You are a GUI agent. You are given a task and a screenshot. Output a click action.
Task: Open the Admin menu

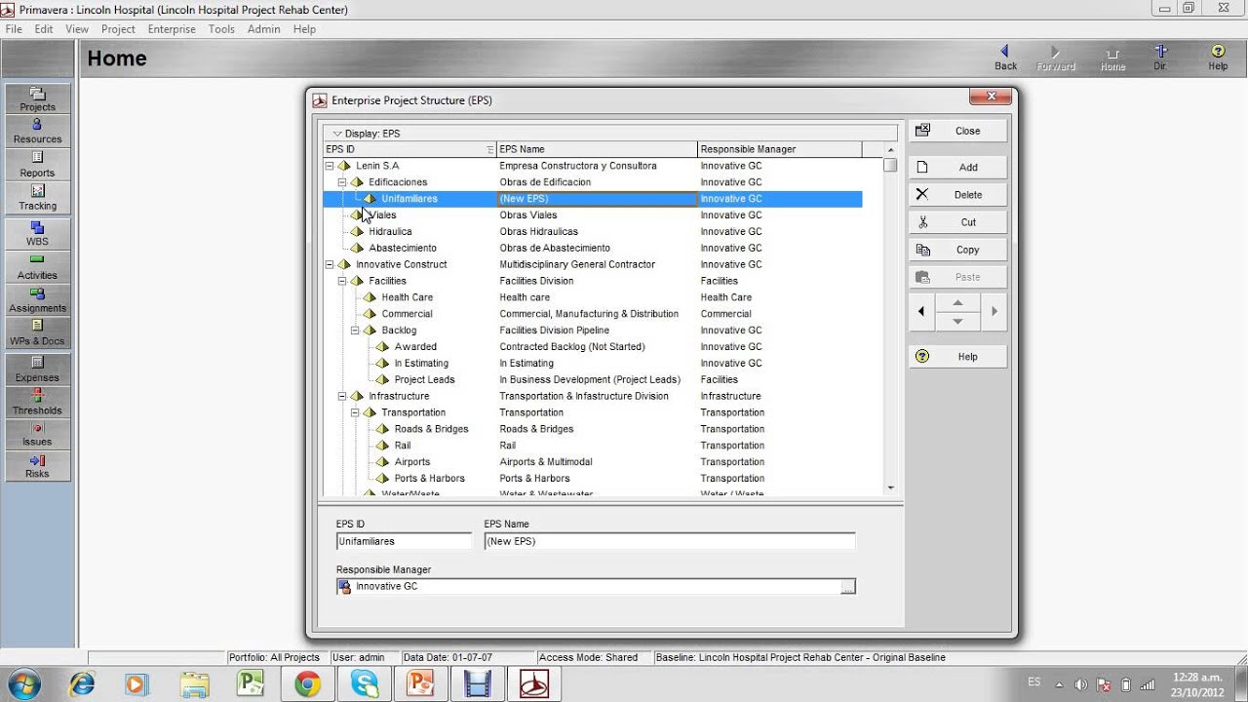point(263,29)
